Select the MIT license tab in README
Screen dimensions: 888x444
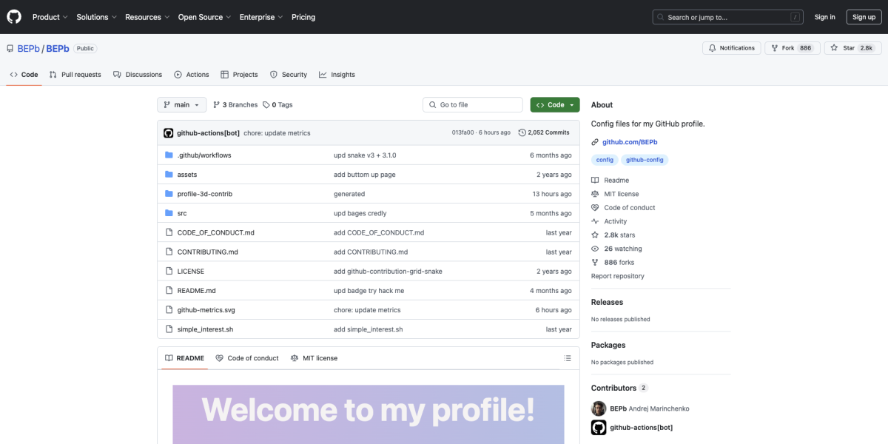point(314,358)
